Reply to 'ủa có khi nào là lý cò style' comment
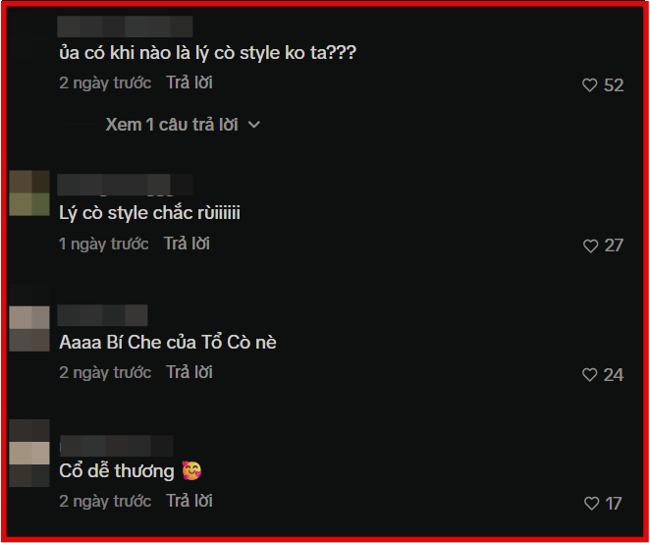Screen dimensions: 650x543 coord(190,82)
